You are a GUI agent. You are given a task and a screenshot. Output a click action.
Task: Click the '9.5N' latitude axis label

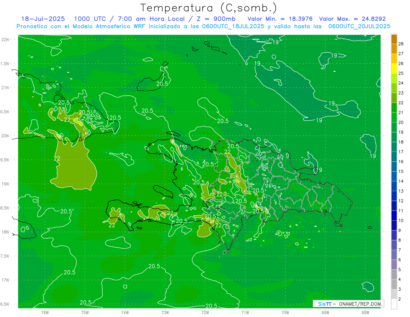[x=5, y=160]
